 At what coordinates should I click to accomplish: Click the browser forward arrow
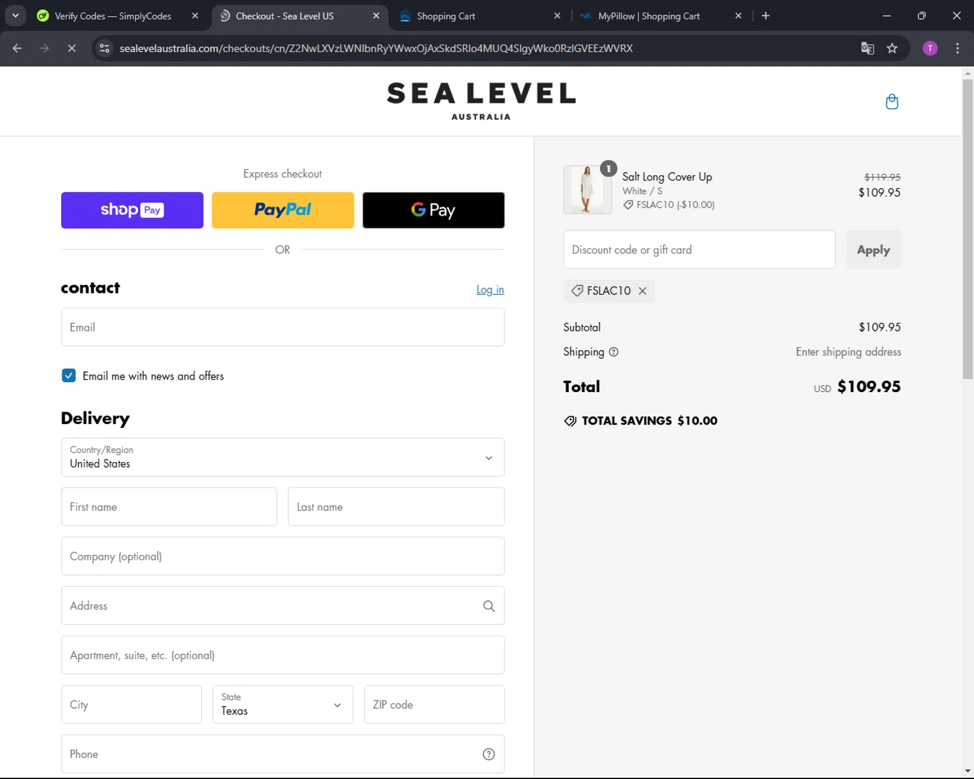[44, 48]
